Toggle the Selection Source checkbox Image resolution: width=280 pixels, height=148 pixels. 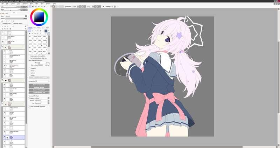click(12, 23)
